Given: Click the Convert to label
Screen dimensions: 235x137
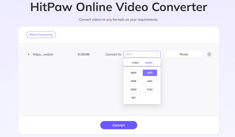Looking at the screenshot, I should 113,54.
